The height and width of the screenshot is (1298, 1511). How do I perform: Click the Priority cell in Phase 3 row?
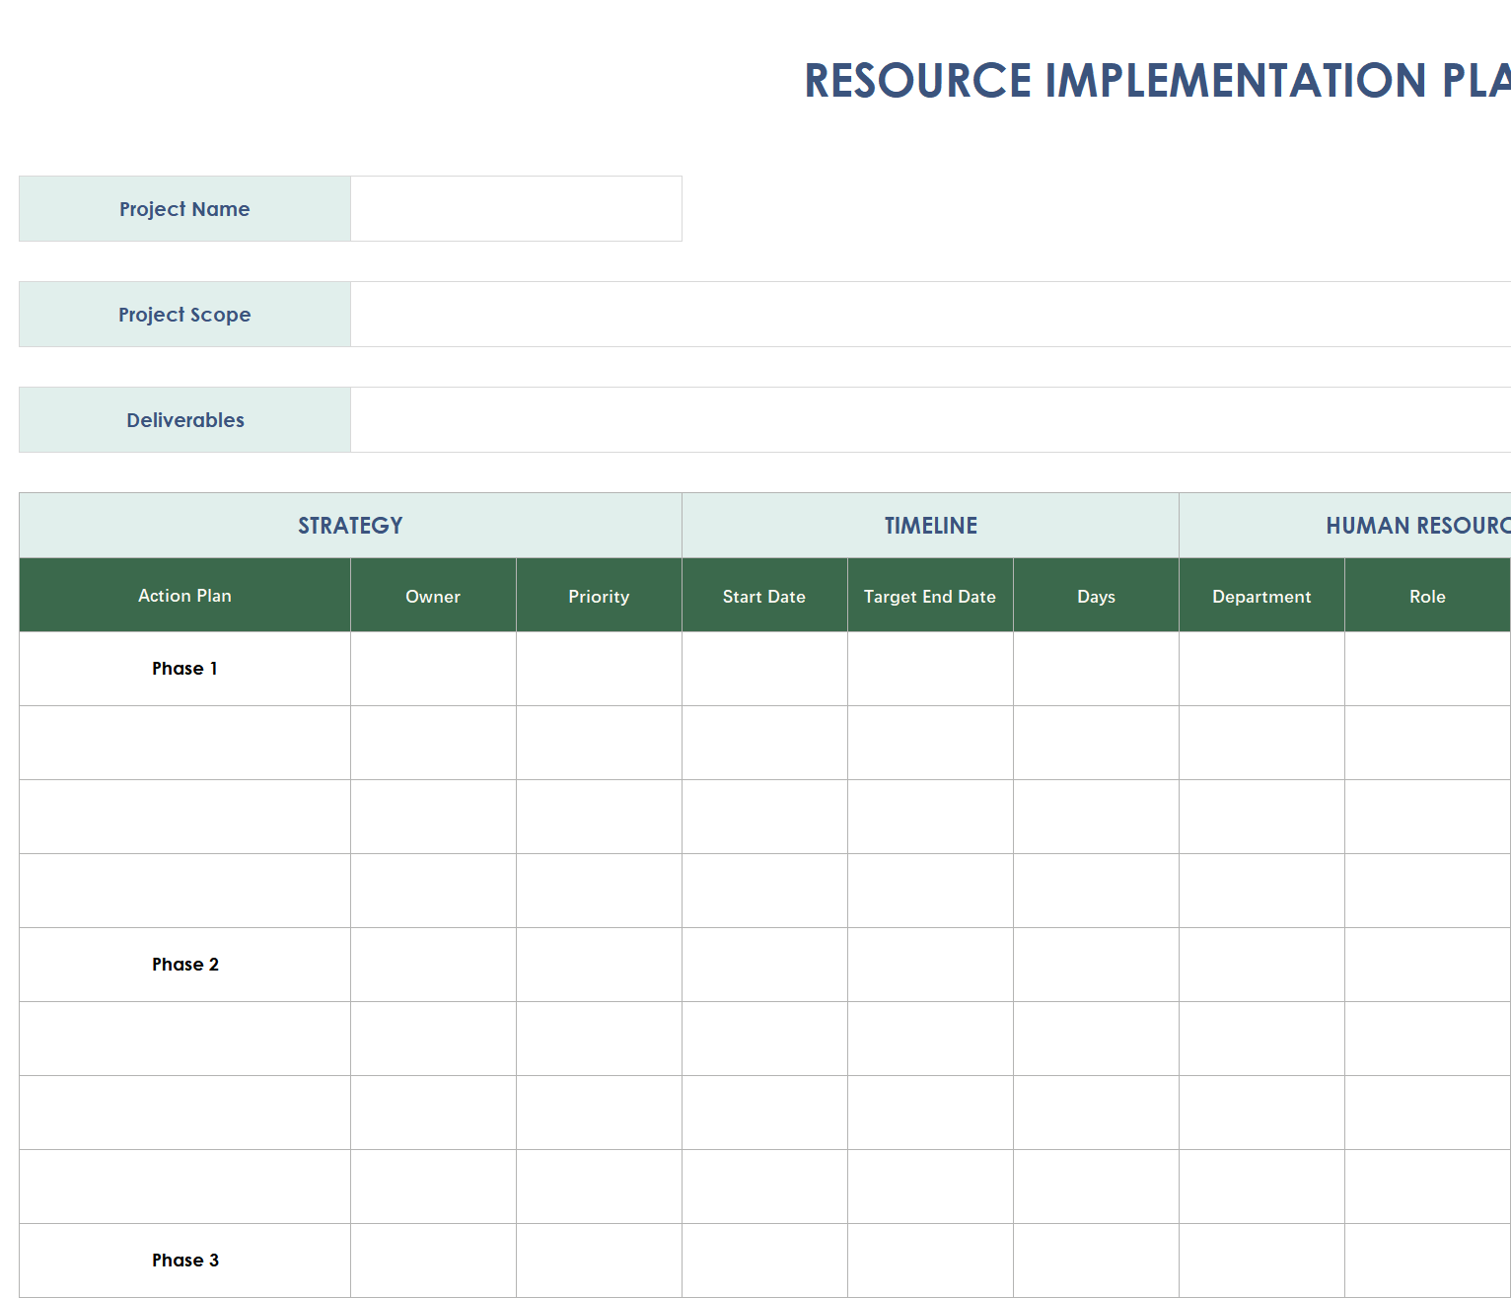[x=599, y=1261]
